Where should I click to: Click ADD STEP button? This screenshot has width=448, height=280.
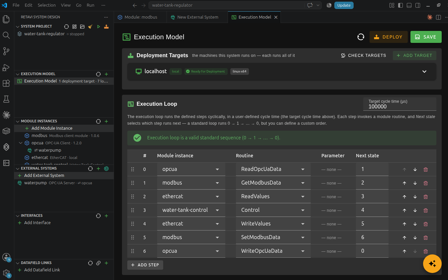point(145,265)
